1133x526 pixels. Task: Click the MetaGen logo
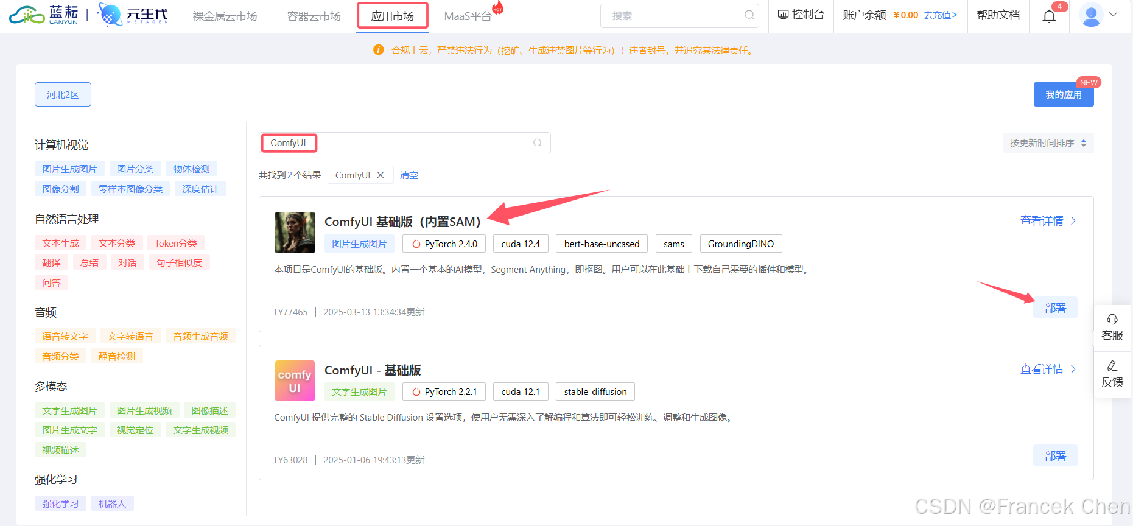(x=133, y=15)
